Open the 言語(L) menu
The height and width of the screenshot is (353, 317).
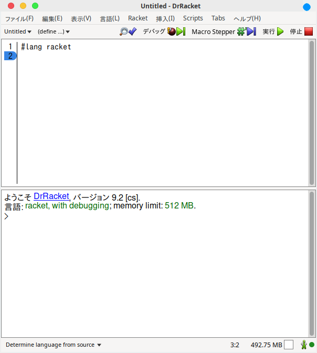[x=110, y=18]
